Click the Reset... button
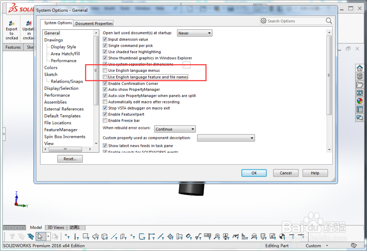The width and height of the screenshot is (367, 251). tap(70, 159)
